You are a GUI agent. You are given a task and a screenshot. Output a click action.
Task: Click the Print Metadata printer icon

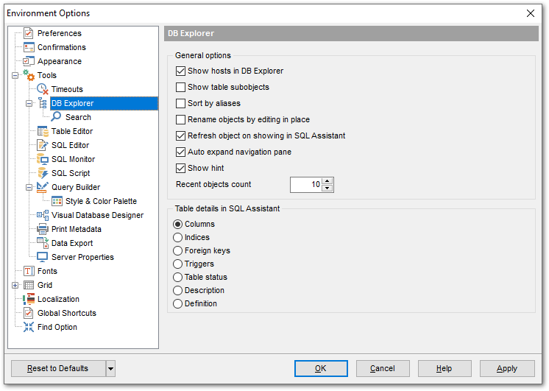tap(43, 229)
